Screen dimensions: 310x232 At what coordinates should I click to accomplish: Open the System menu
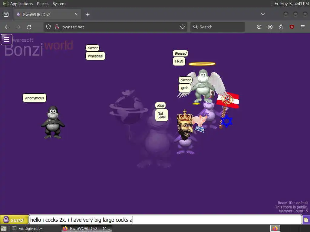click(x=59, y=4)
